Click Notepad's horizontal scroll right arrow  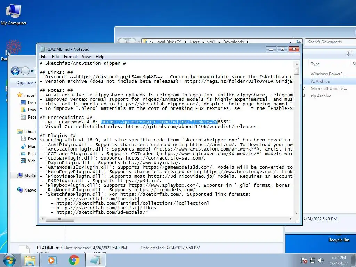point(290,219)
